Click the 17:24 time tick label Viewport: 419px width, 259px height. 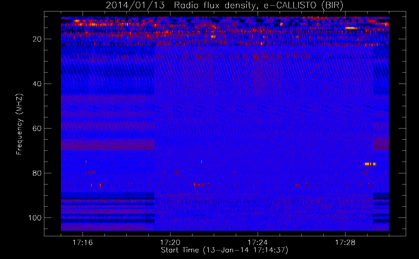(258, 243)
